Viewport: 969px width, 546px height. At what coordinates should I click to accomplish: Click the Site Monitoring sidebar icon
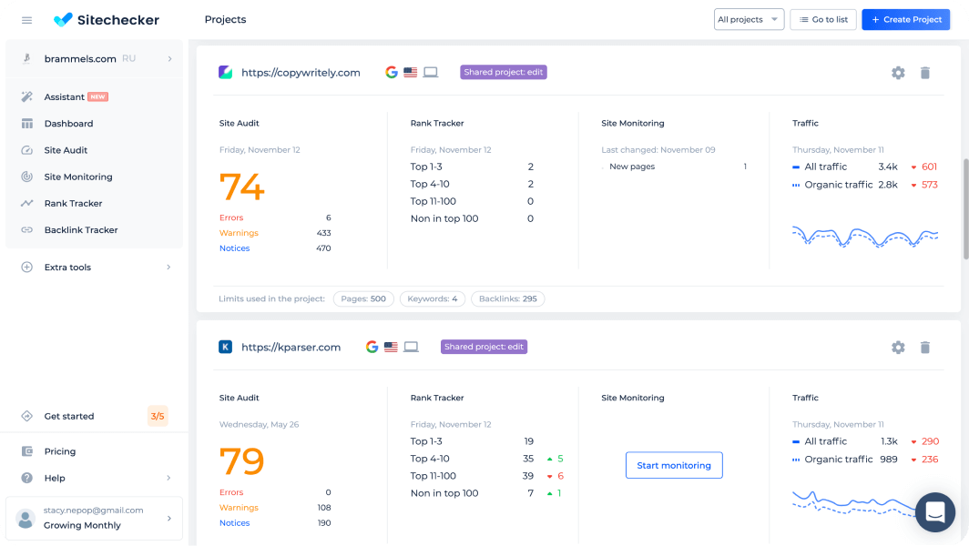coord(26,177)
